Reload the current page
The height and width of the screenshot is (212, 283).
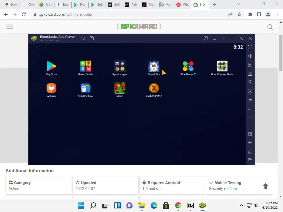click(24, 14)
